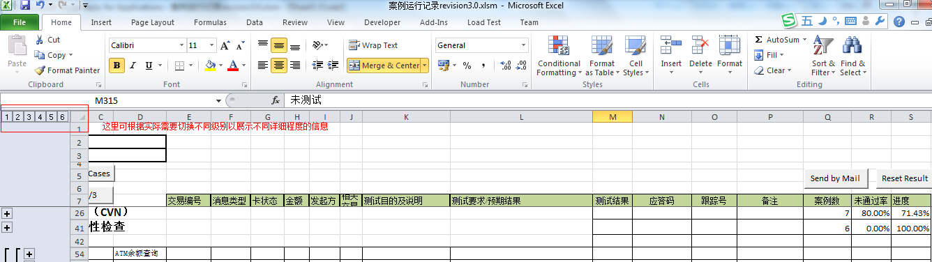Apply Percent Style

click(467, 65)
